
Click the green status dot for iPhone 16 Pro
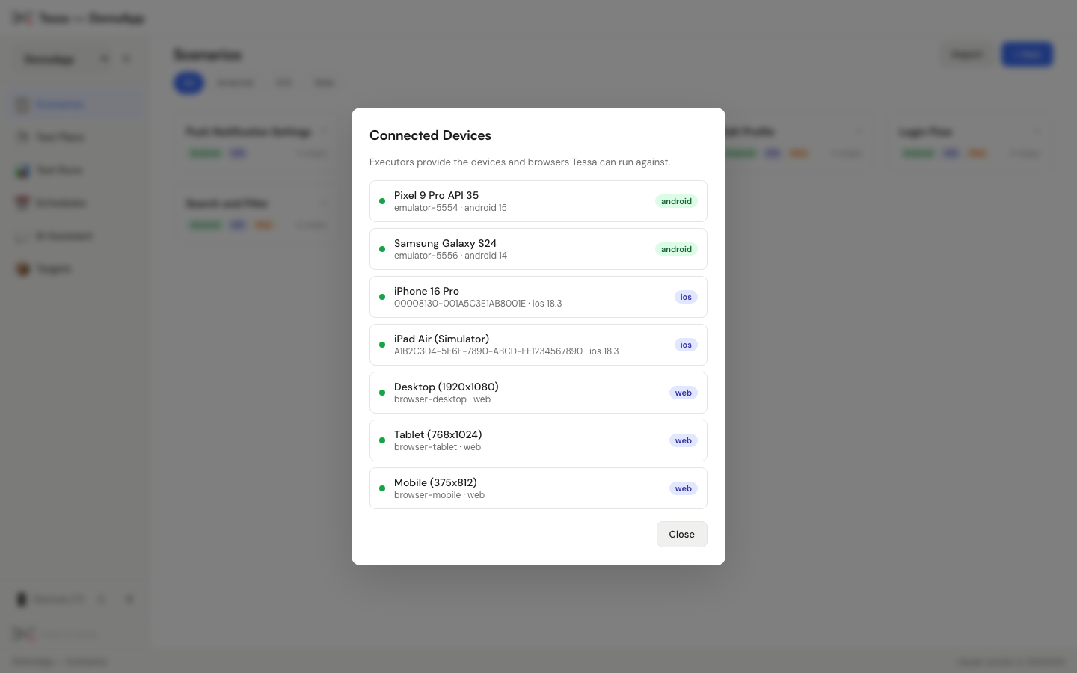coord(382,297)
